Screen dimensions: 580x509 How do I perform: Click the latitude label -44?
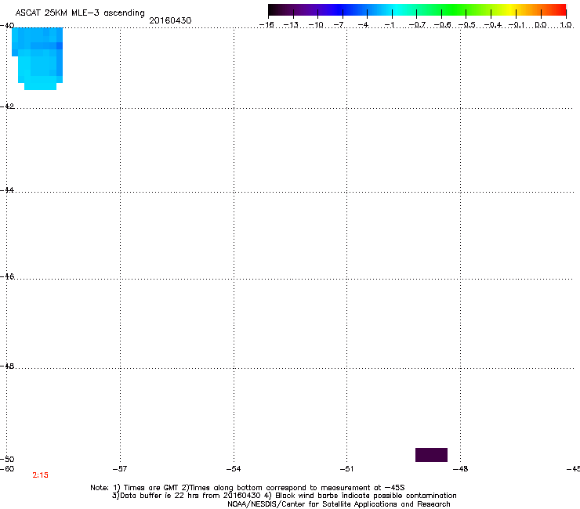pyautogui.click(x=7, y=190)
